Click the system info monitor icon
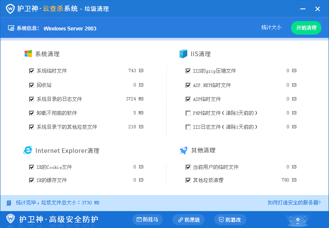This screenshot has width=329, height=228. (11, 28)
